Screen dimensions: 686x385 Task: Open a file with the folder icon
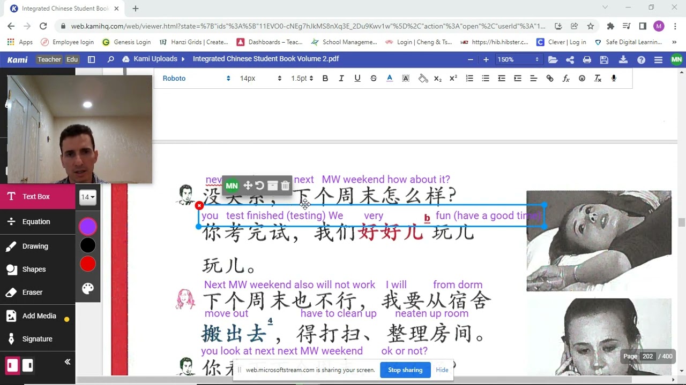(553, 60)
